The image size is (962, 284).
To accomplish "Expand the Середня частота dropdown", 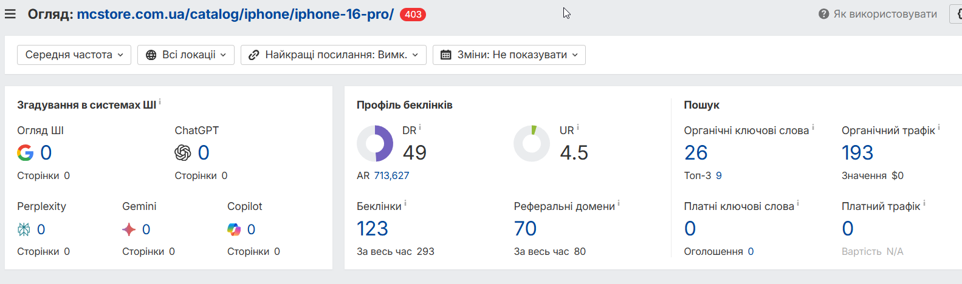I will 74,55.
